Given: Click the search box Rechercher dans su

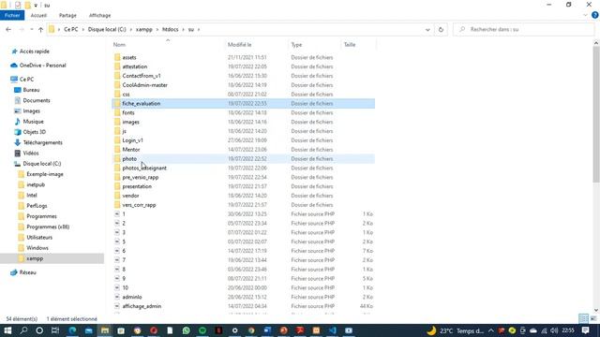Looking at the screenshot, I should pos(523,29).
